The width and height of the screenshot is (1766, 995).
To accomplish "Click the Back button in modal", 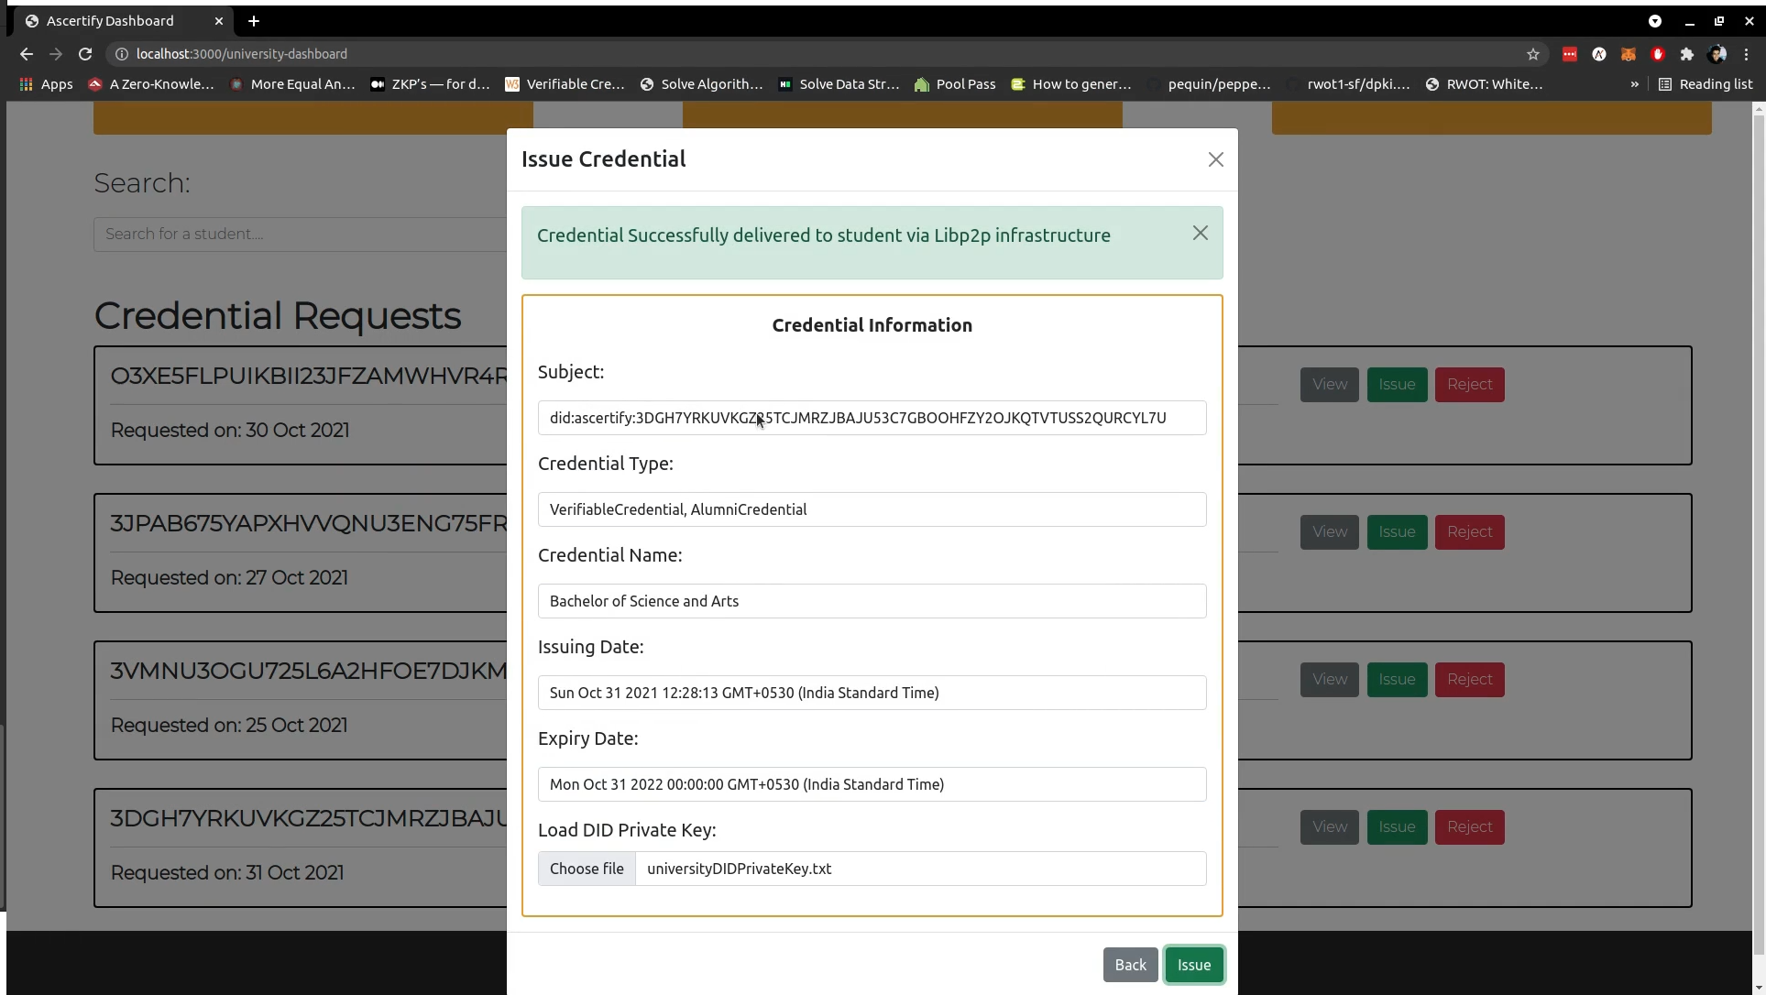I will click(1129, 965).
